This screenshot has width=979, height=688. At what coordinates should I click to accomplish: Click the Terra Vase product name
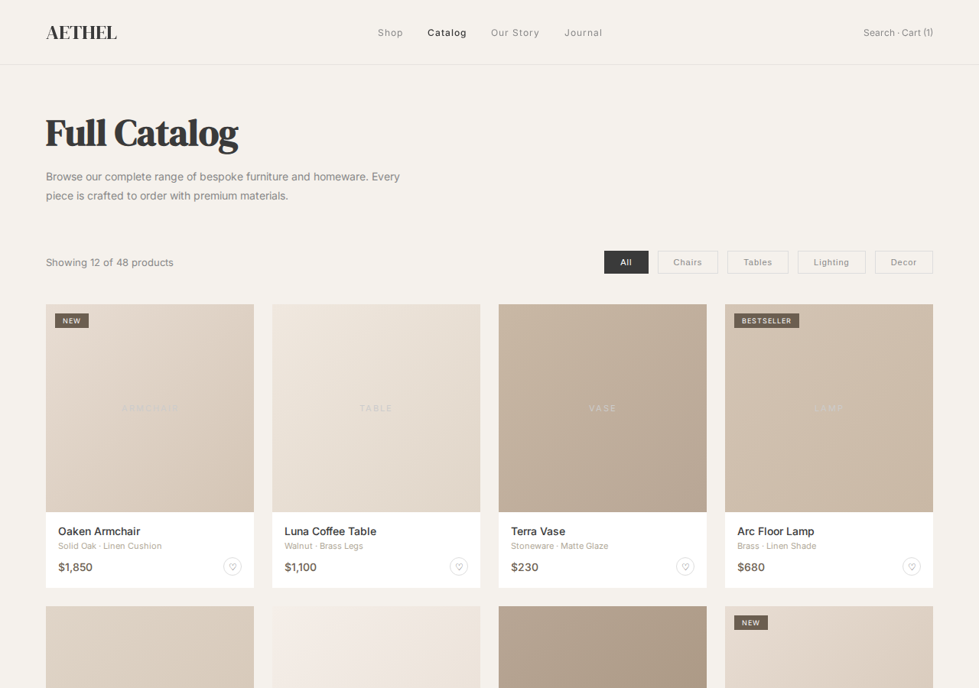click(x=538, y=531)
